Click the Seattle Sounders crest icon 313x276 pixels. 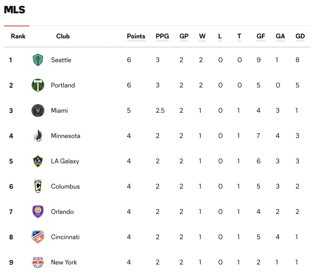tap(38, 60)
